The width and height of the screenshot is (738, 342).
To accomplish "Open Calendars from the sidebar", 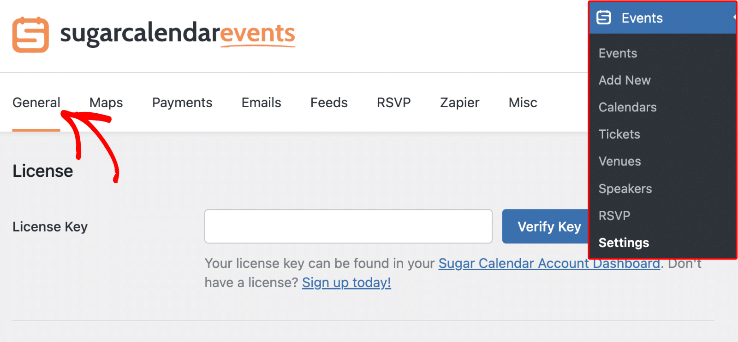I will pos(628,107).
